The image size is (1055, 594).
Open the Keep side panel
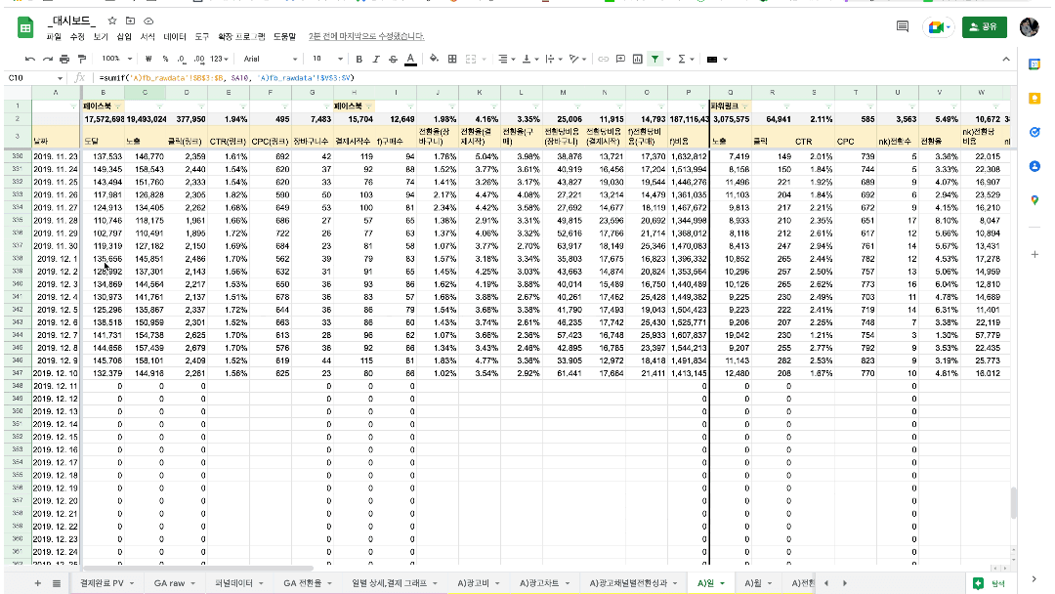(x=1034, y=99)
